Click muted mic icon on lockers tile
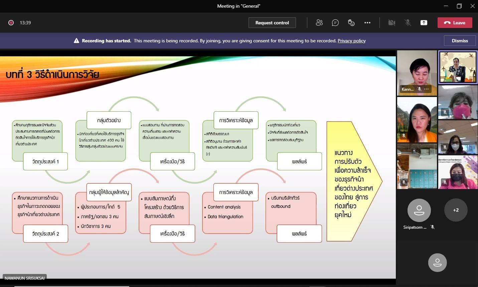 tap(404, 182)
